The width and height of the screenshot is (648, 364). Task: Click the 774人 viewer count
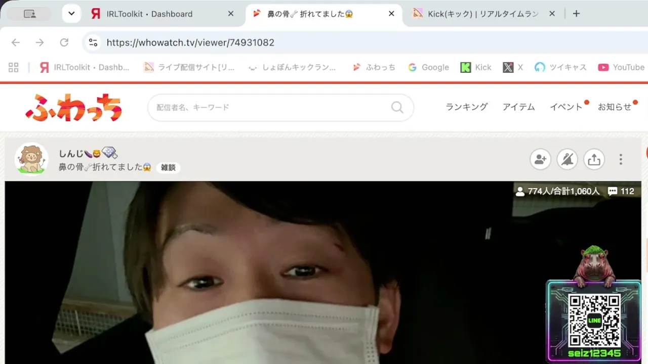point(557,191)
